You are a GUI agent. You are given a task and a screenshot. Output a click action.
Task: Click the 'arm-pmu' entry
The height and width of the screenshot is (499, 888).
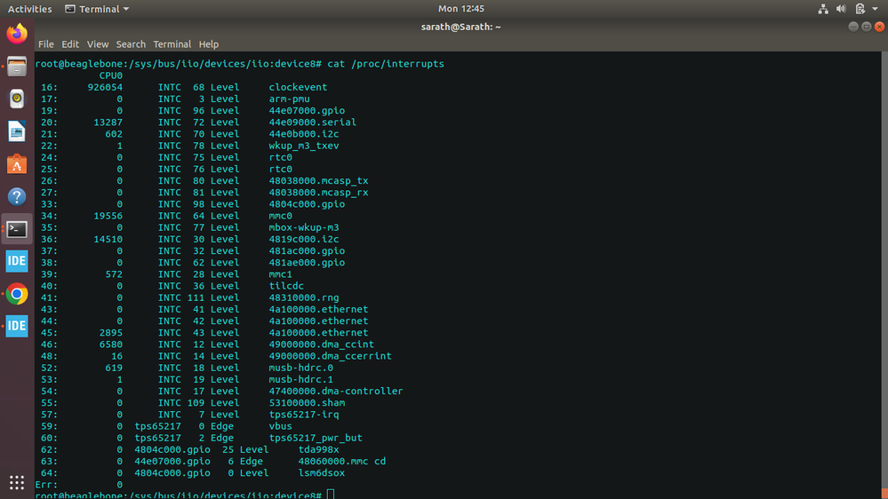290,99
